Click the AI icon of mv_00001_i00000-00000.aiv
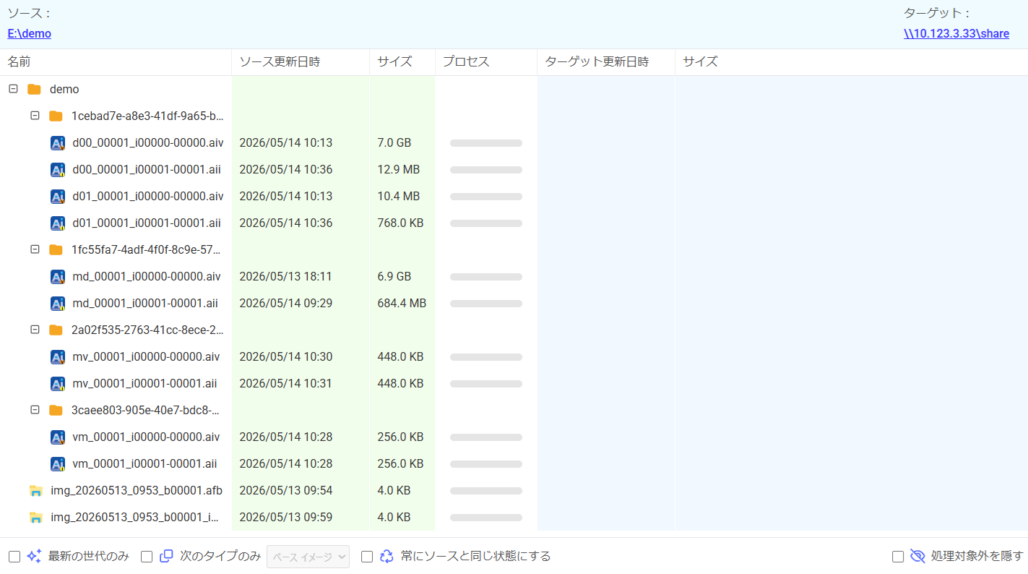Viewport: 1028px width, 574px height. (58, 357)
